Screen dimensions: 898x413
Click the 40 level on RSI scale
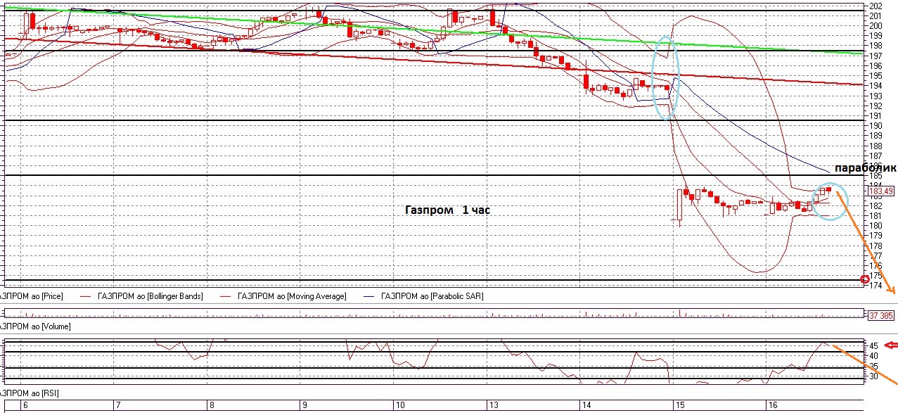point(873,356)
